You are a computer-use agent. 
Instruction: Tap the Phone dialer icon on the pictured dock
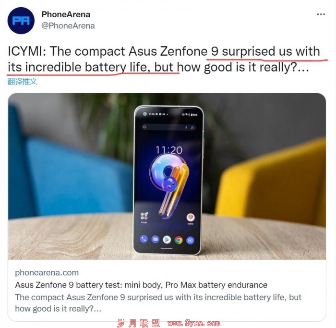click(x=144, y=239)
